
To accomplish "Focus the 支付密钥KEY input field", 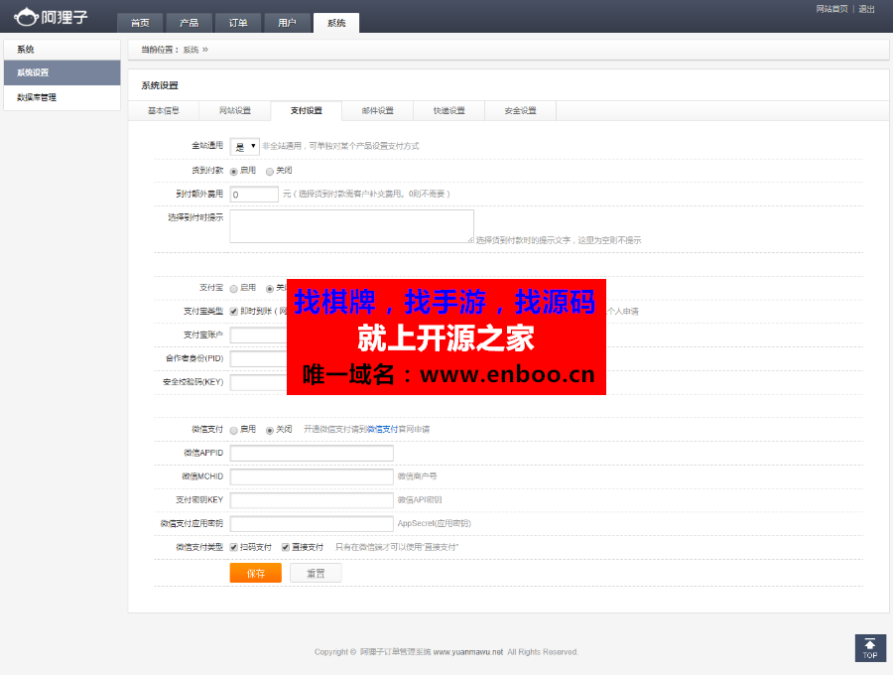I will [312, 500].
